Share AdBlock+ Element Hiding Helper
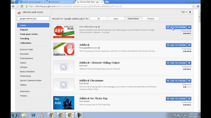 tap(189, 63)
